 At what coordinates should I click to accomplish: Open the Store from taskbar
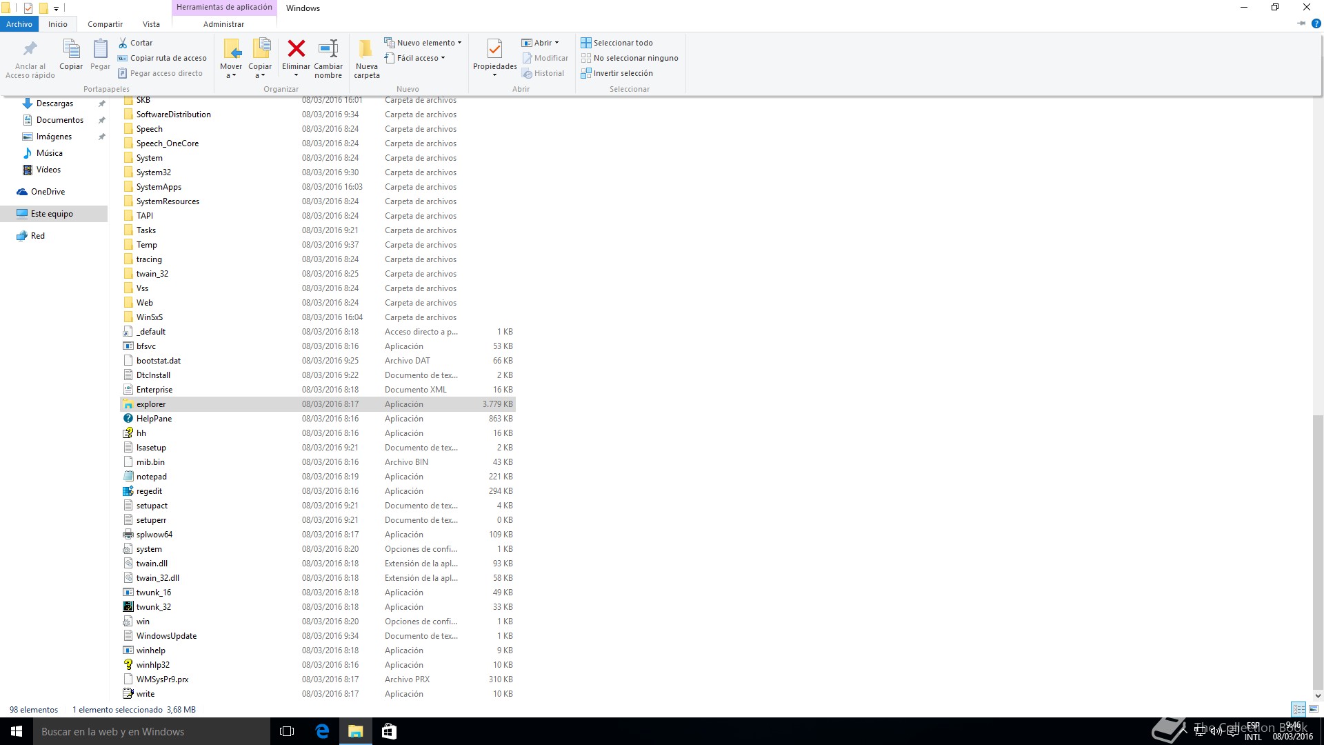tap(389, 731)
